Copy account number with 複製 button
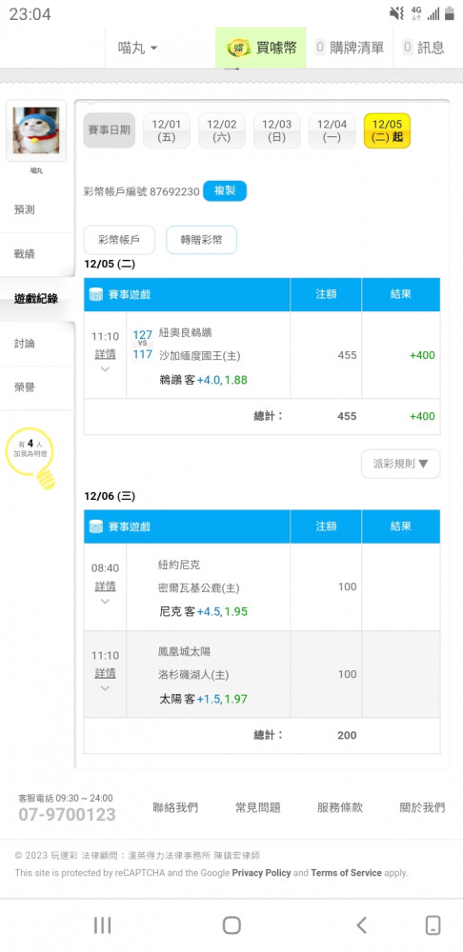 [x=225, y=191]
